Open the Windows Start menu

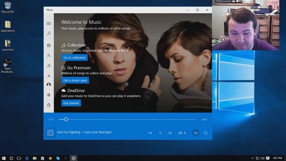[4, 158]
